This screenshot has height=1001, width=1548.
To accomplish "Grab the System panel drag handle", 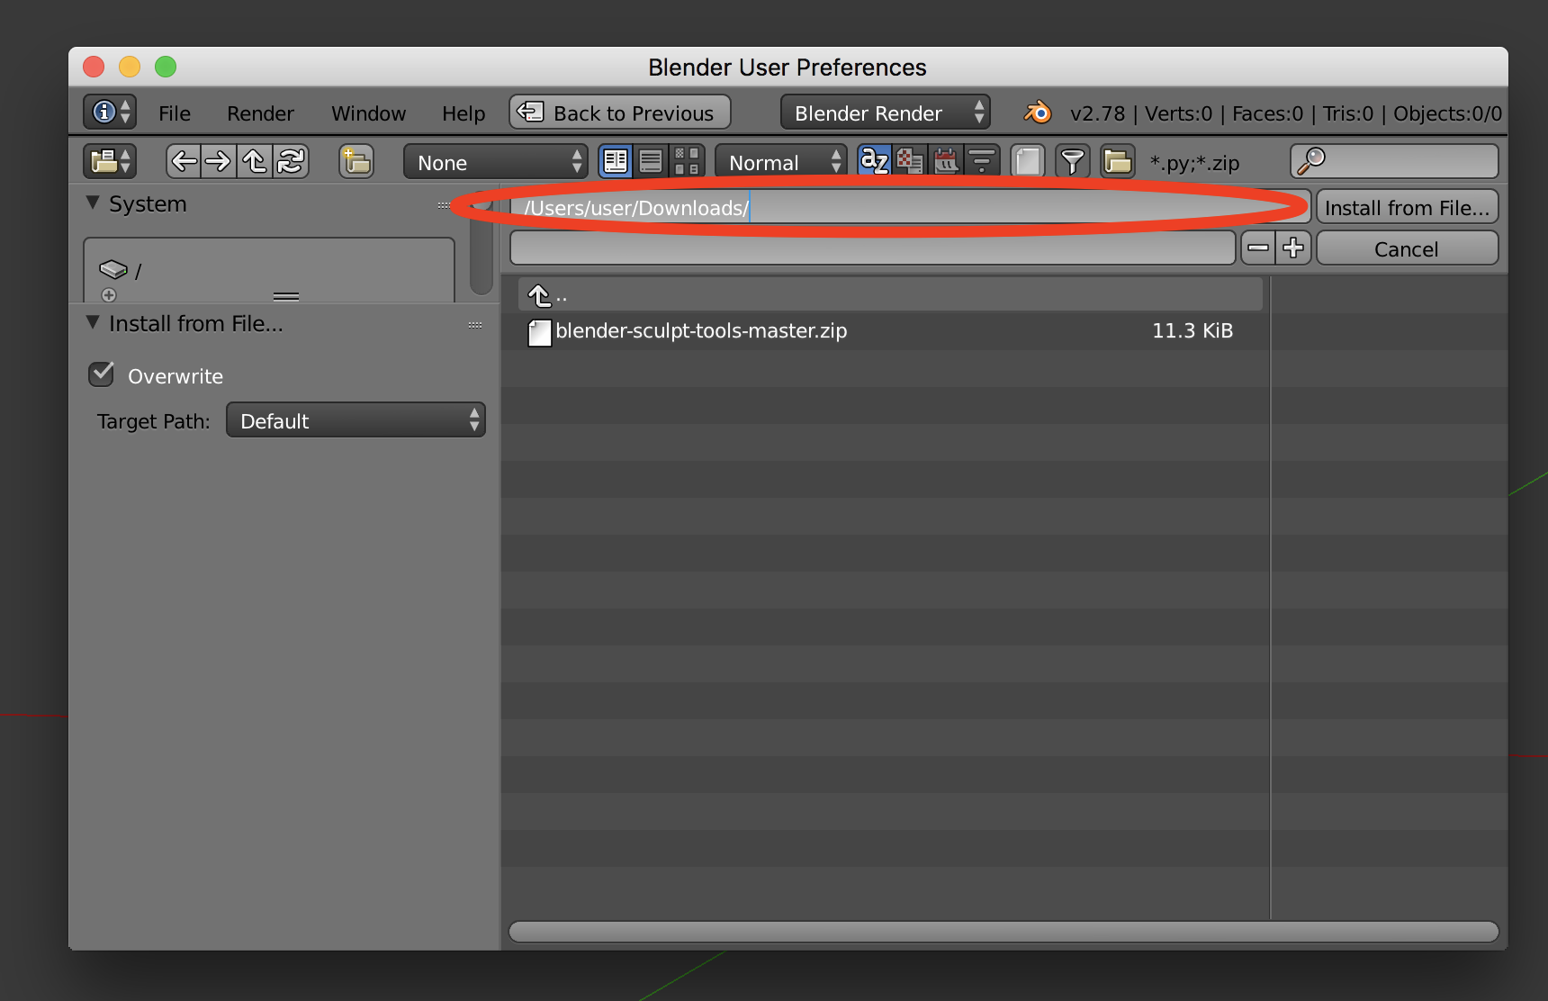I will pos(444,205).
